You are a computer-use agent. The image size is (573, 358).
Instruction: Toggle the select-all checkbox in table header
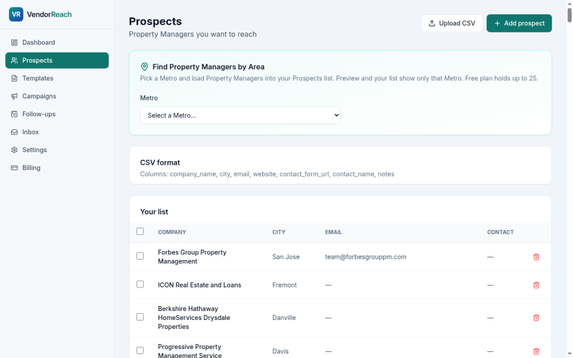click(140, 231)
